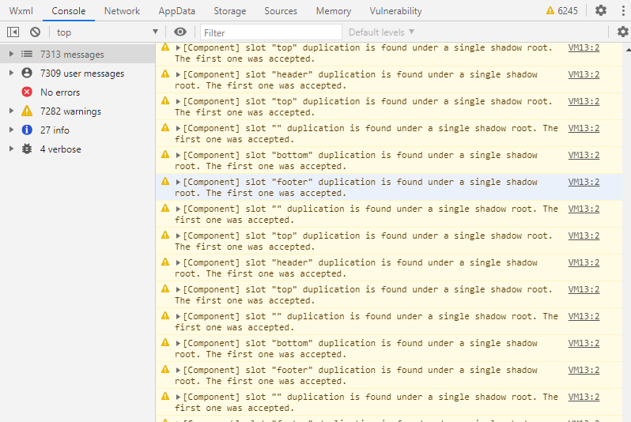
Task: Expand the 27 info group
Action: [x=11, y=130]
